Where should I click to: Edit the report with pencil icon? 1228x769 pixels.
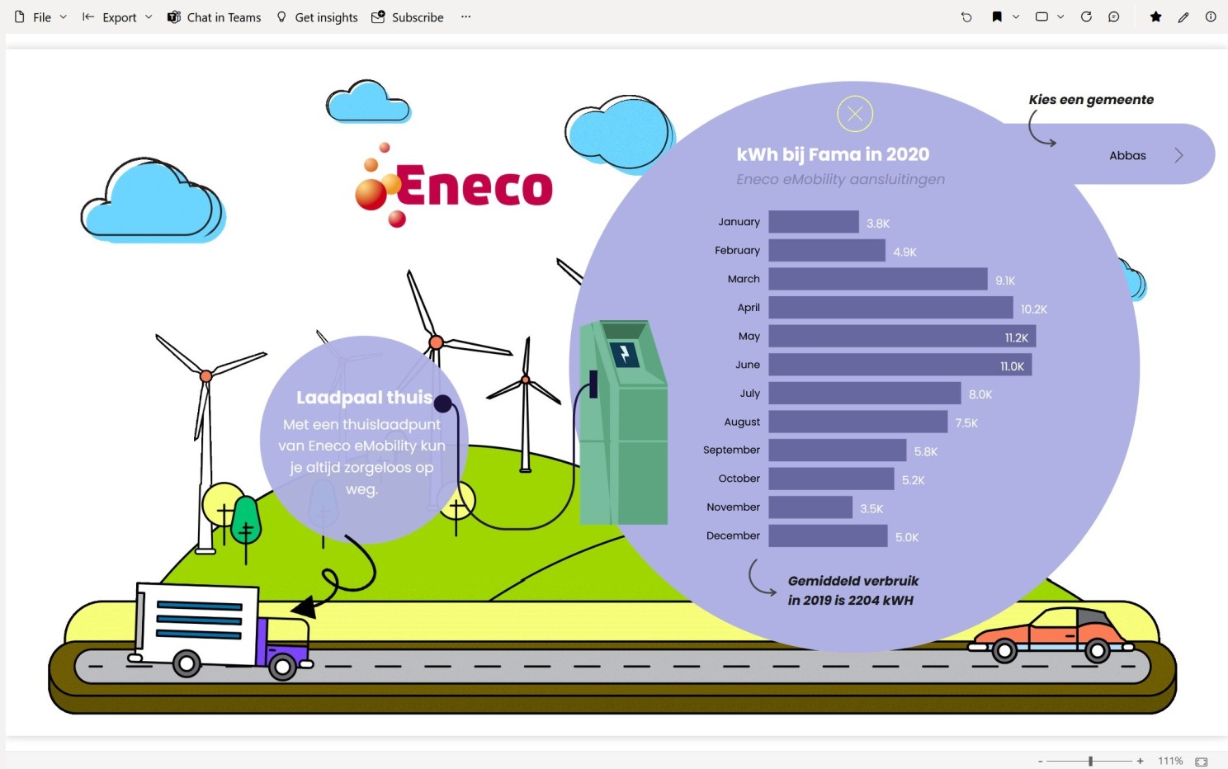click(1183, 17)
